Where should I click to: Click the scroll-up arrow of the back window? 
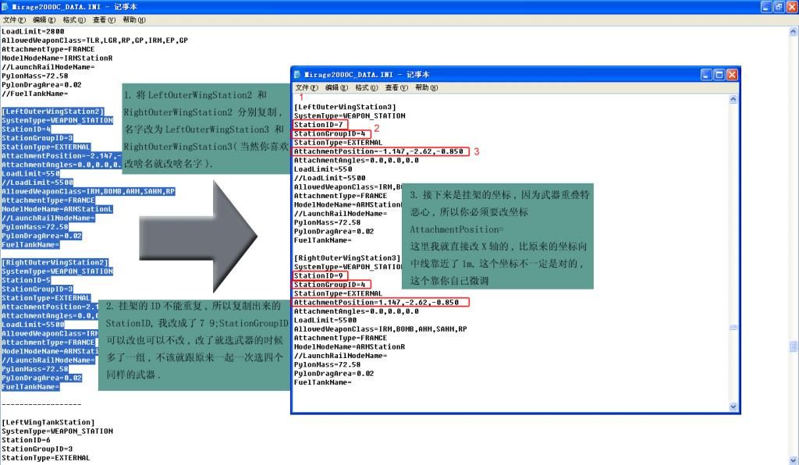coord(794,31)
